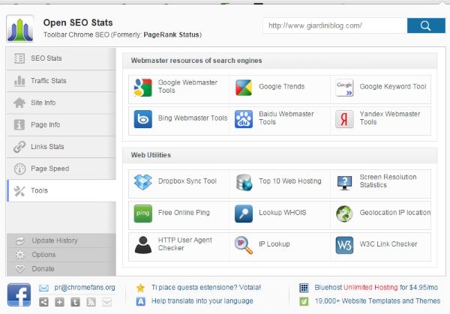Viewport: 450px width, 314px height.
Task: Click the W3C Link Checker icon
Action: click(x=344, y=245)
